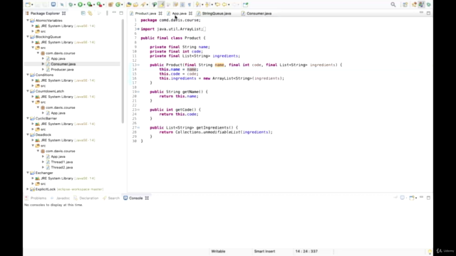Select Consumer.java in Package Explorer

[x=63, y=64]
